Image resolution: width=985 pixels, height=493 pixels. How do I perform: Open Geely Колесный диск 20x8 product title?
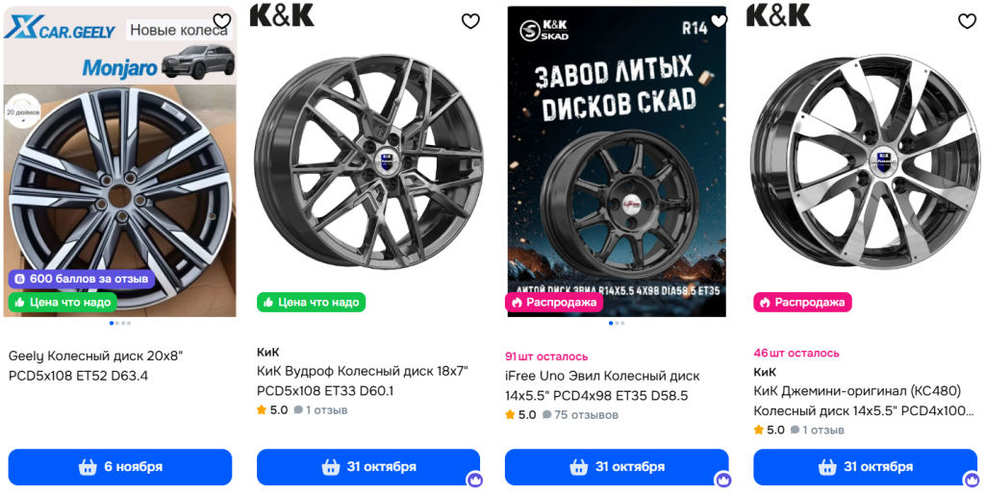[x=96, y=365]
